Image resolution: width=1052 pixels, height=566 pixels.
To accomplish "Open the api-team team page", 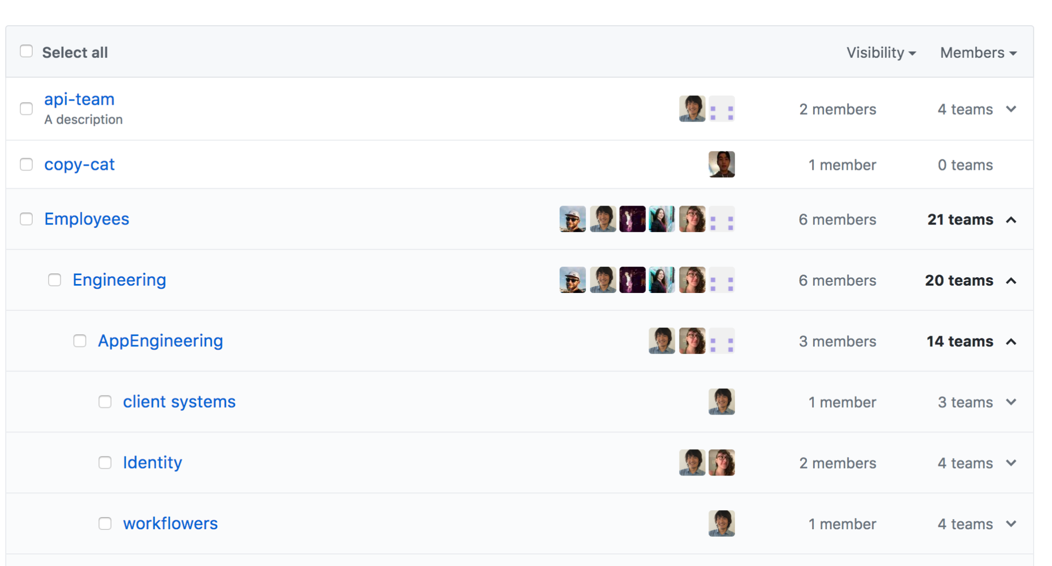I will pyautogui.click(x=79, y=99).
